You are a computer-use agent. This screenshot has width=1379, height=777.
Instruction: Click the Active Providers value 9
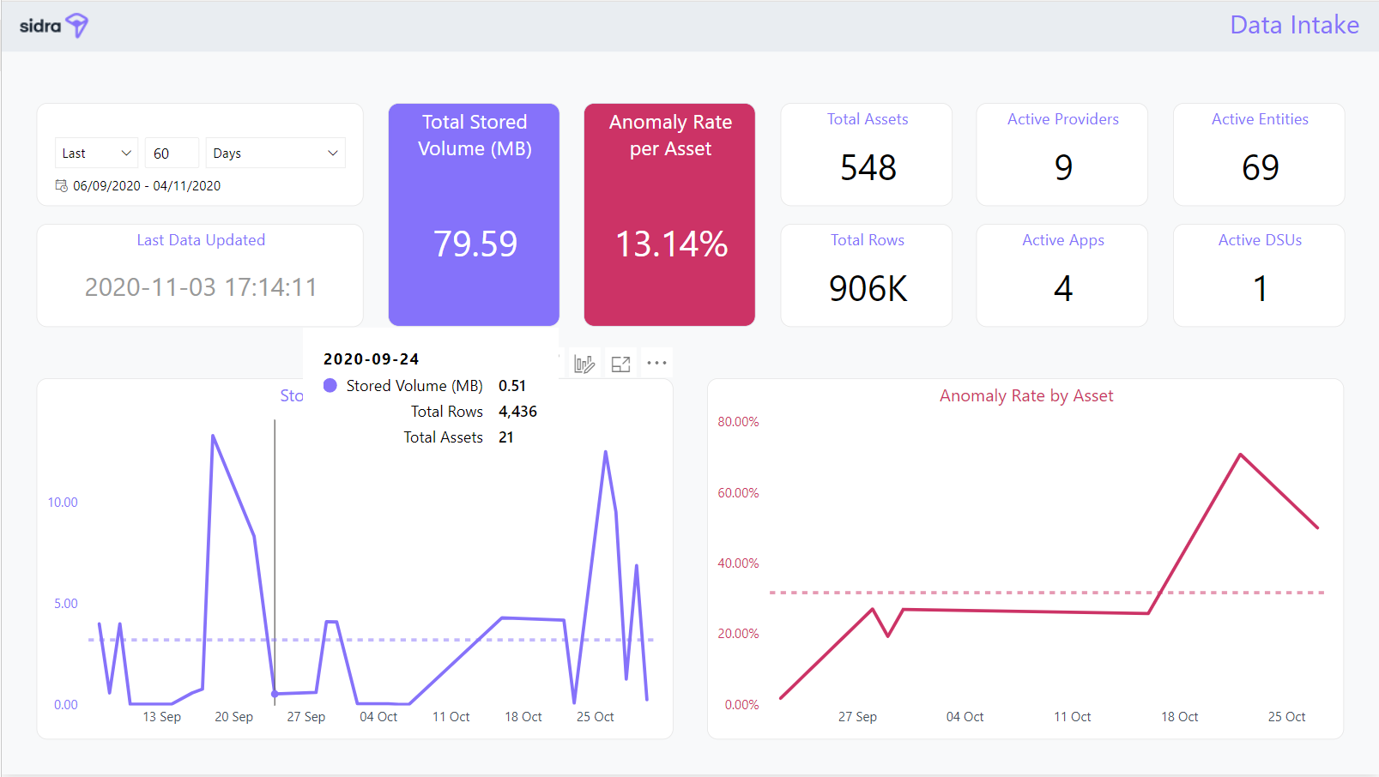[x=1062, y=167]
